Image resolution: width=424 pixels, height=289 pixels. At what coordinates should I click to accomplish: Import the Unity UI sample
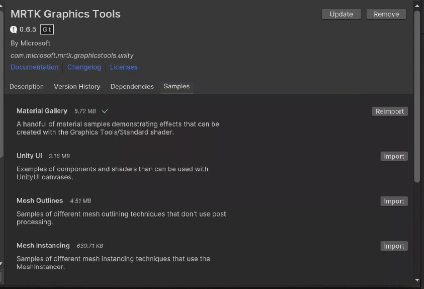[394, 156]
